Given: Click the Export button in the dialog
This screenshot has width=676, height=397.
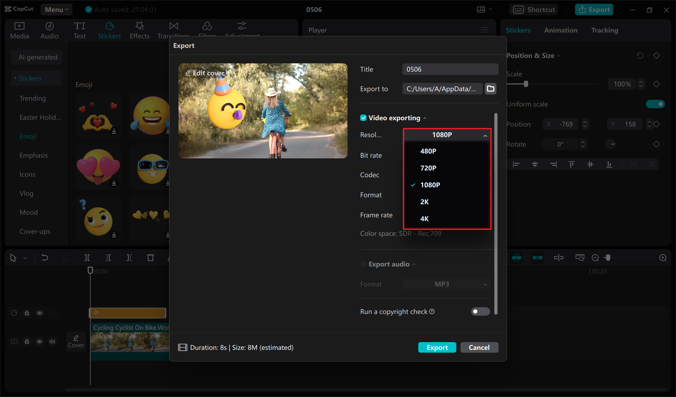Looking at the screenshot, I should 437,347.
